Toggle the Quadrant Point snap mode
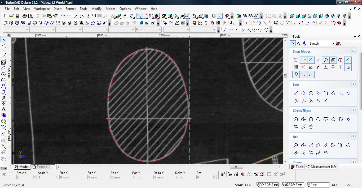This screenshot has height=188, width=362. coord(341,60)
